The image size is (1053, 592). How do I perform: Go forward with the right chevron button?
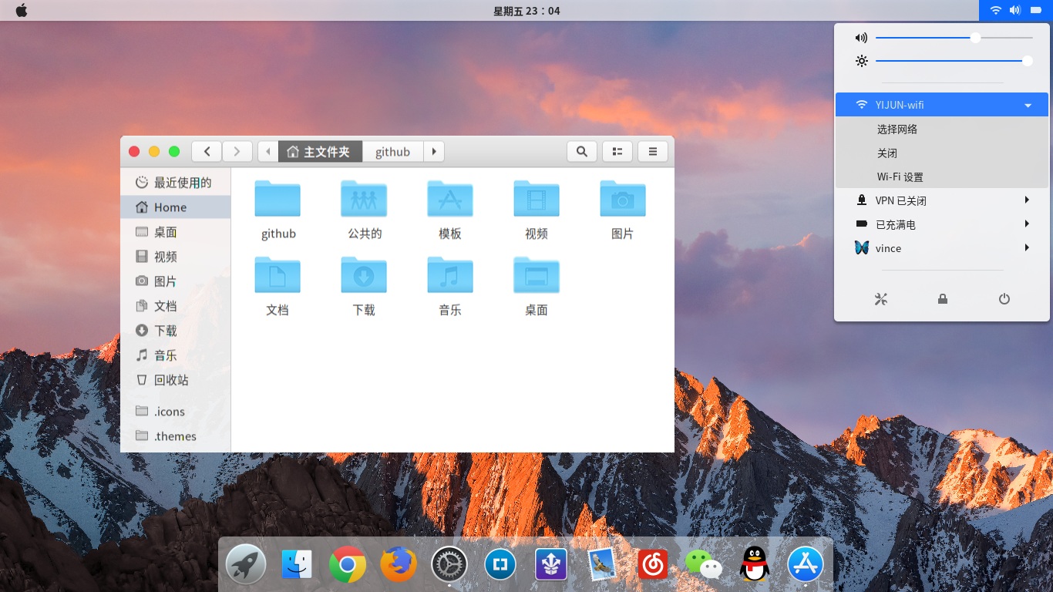237,152
